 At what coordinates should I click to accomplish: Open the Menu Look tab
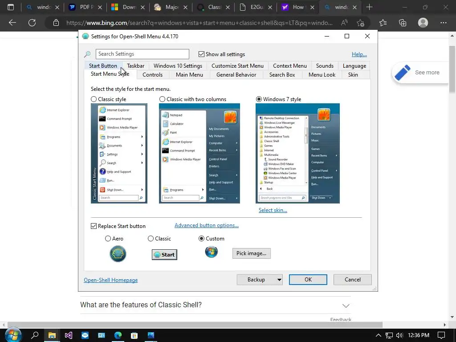click(x=322, y=75)
